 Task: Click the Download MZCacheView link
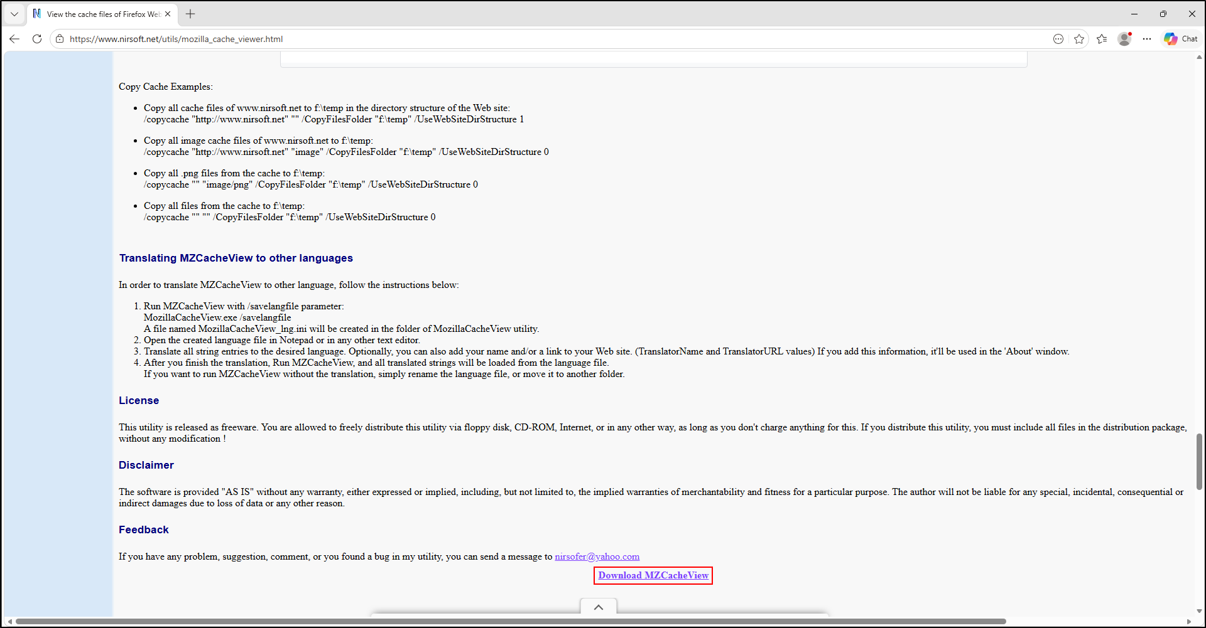653,575
